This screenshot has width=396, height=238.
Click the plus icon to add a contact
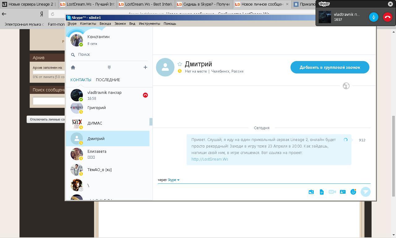pyautogui.click(x=145, y=67)
